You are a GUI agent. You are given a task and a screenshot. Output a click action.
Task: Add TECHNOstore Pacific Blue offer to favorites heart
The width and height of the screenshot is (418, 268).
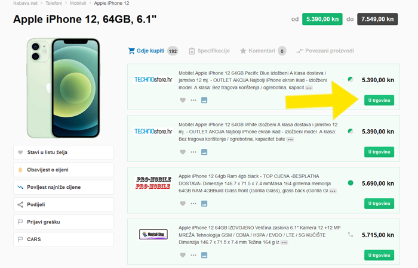pos(183,100)
